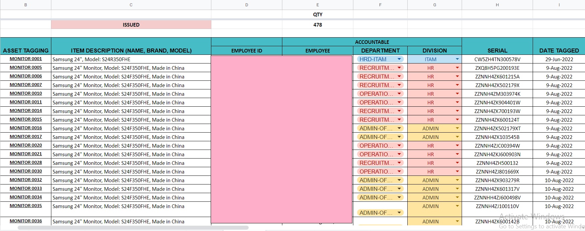Select the ITEM DESCRIPTION header cell
The width and height of the screenshot is (585, 231).
[x=131, y=51]
